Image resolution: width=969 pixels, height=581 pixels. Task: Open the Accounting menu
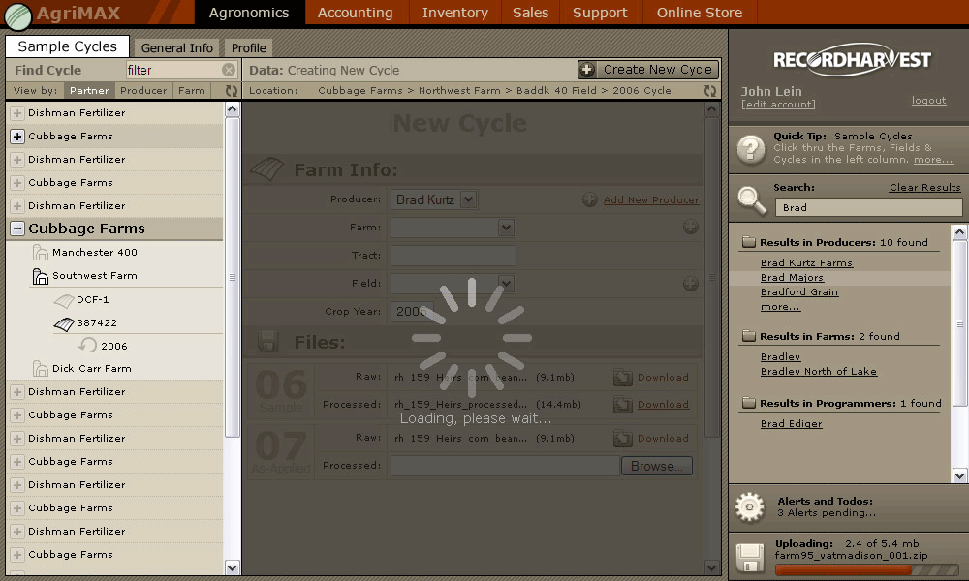(x=356, y=13)
